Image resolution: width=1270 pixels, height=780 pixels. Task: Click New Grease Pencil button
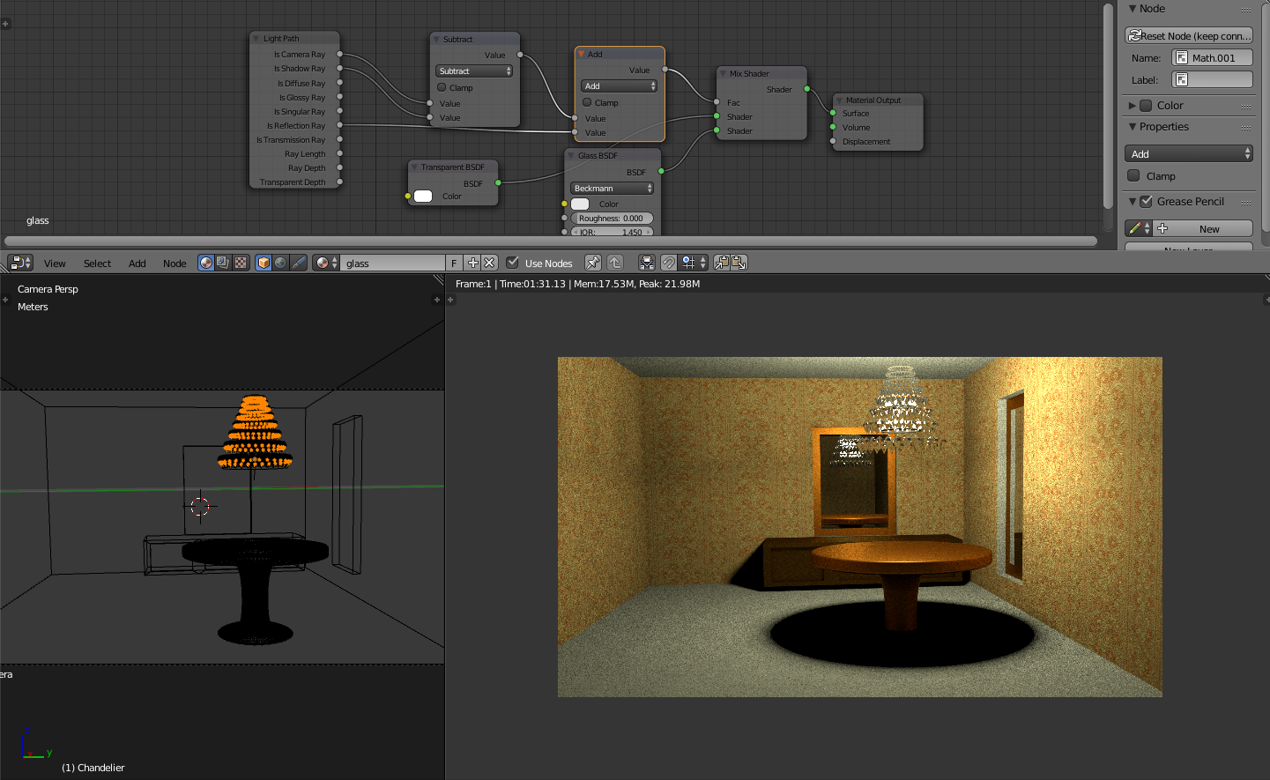1204,229
